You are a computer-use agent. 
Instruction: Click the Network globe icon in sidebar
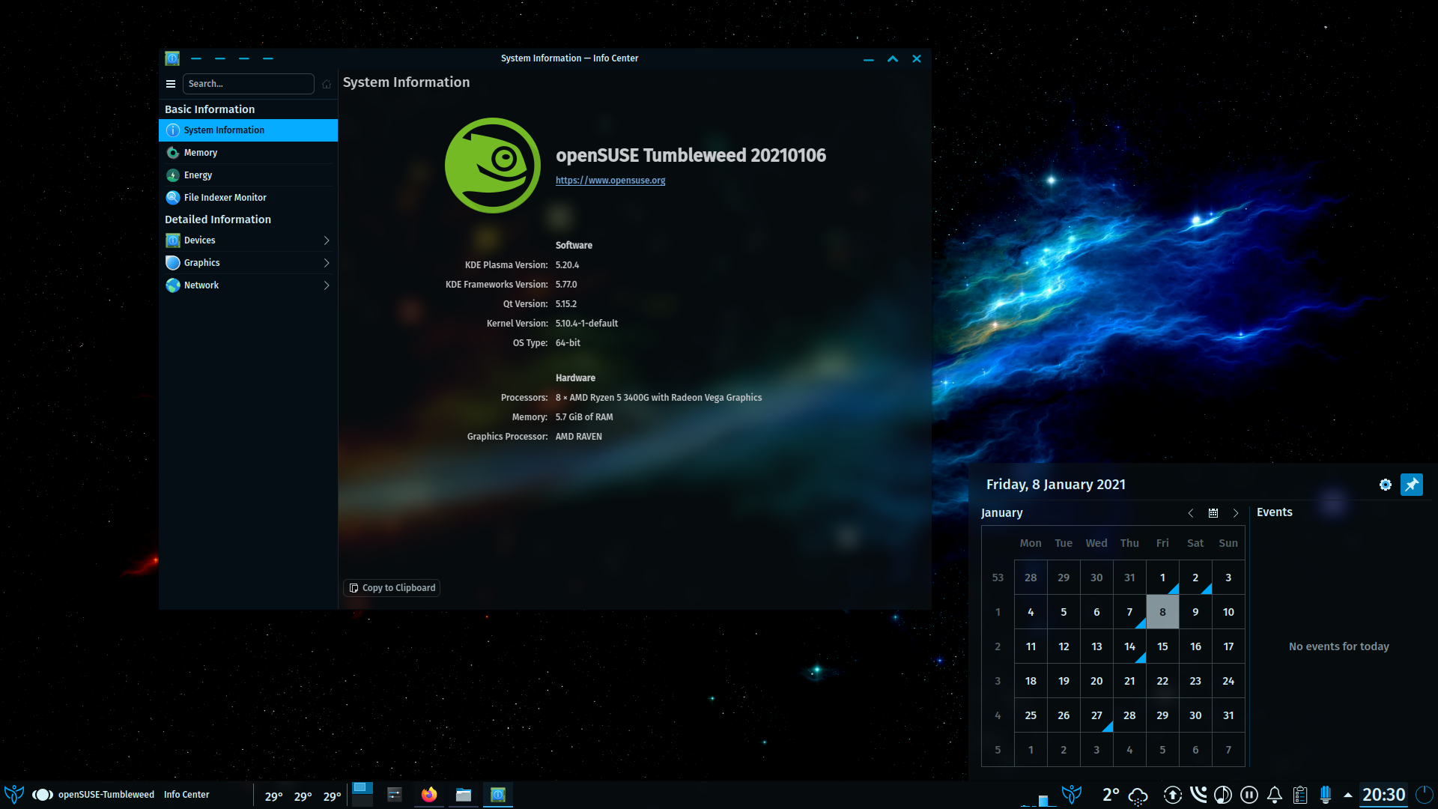[173, 285]
